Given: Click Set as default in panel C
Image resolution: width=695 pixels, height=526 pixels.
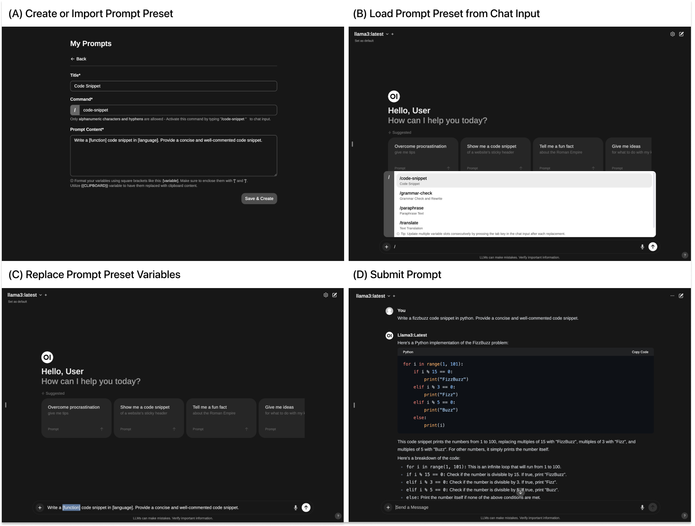Looking at the screenshot, I should (18, 302).
